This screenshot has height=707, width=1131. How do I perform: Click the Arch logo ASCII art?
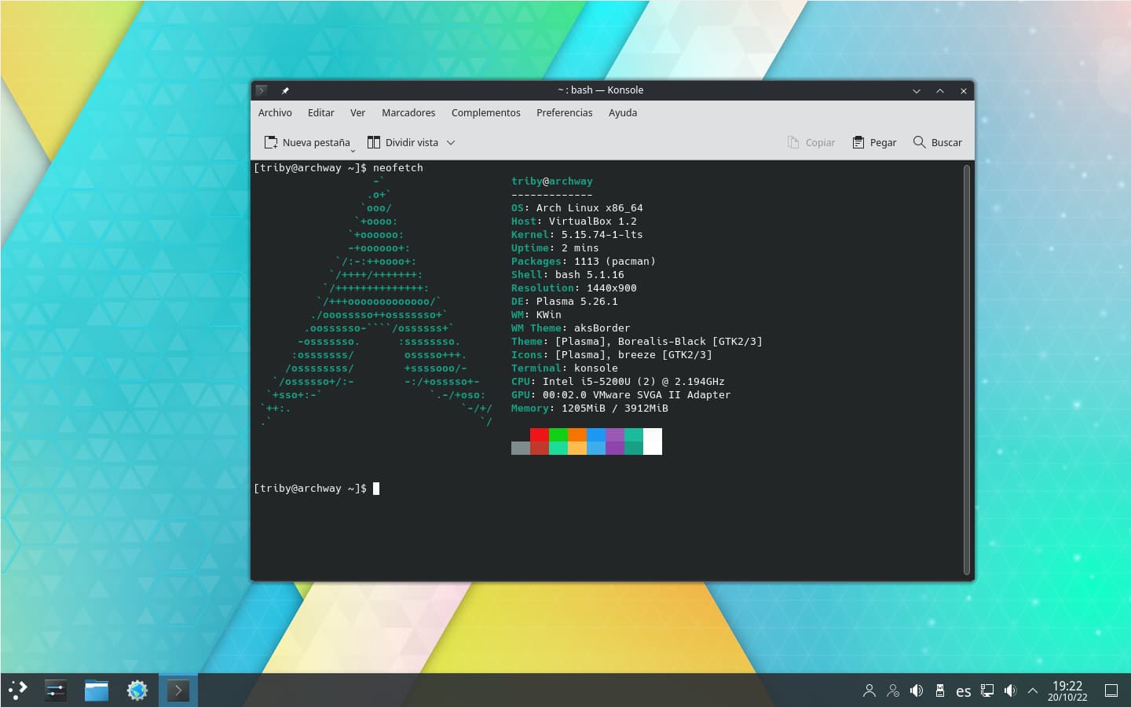[x=377, y=302]
